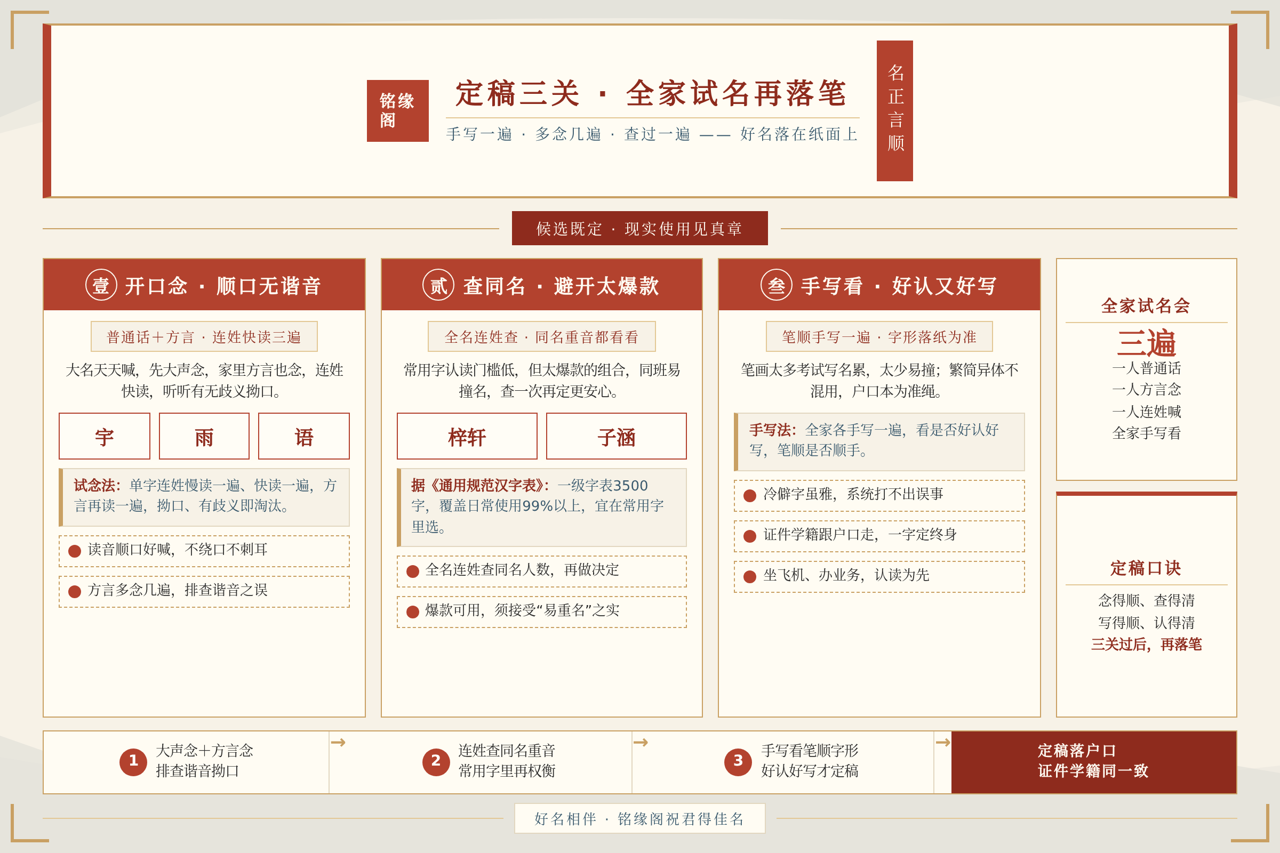Click bullet dot beside 冷僻字虽雅
The width and height of the screenshot is (1280, 853).
750,496
